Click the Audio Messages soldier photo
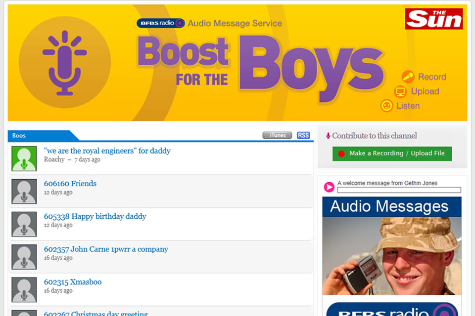This screenshot has width=475, height=316. pyautogui.click(x=392, y=256)
